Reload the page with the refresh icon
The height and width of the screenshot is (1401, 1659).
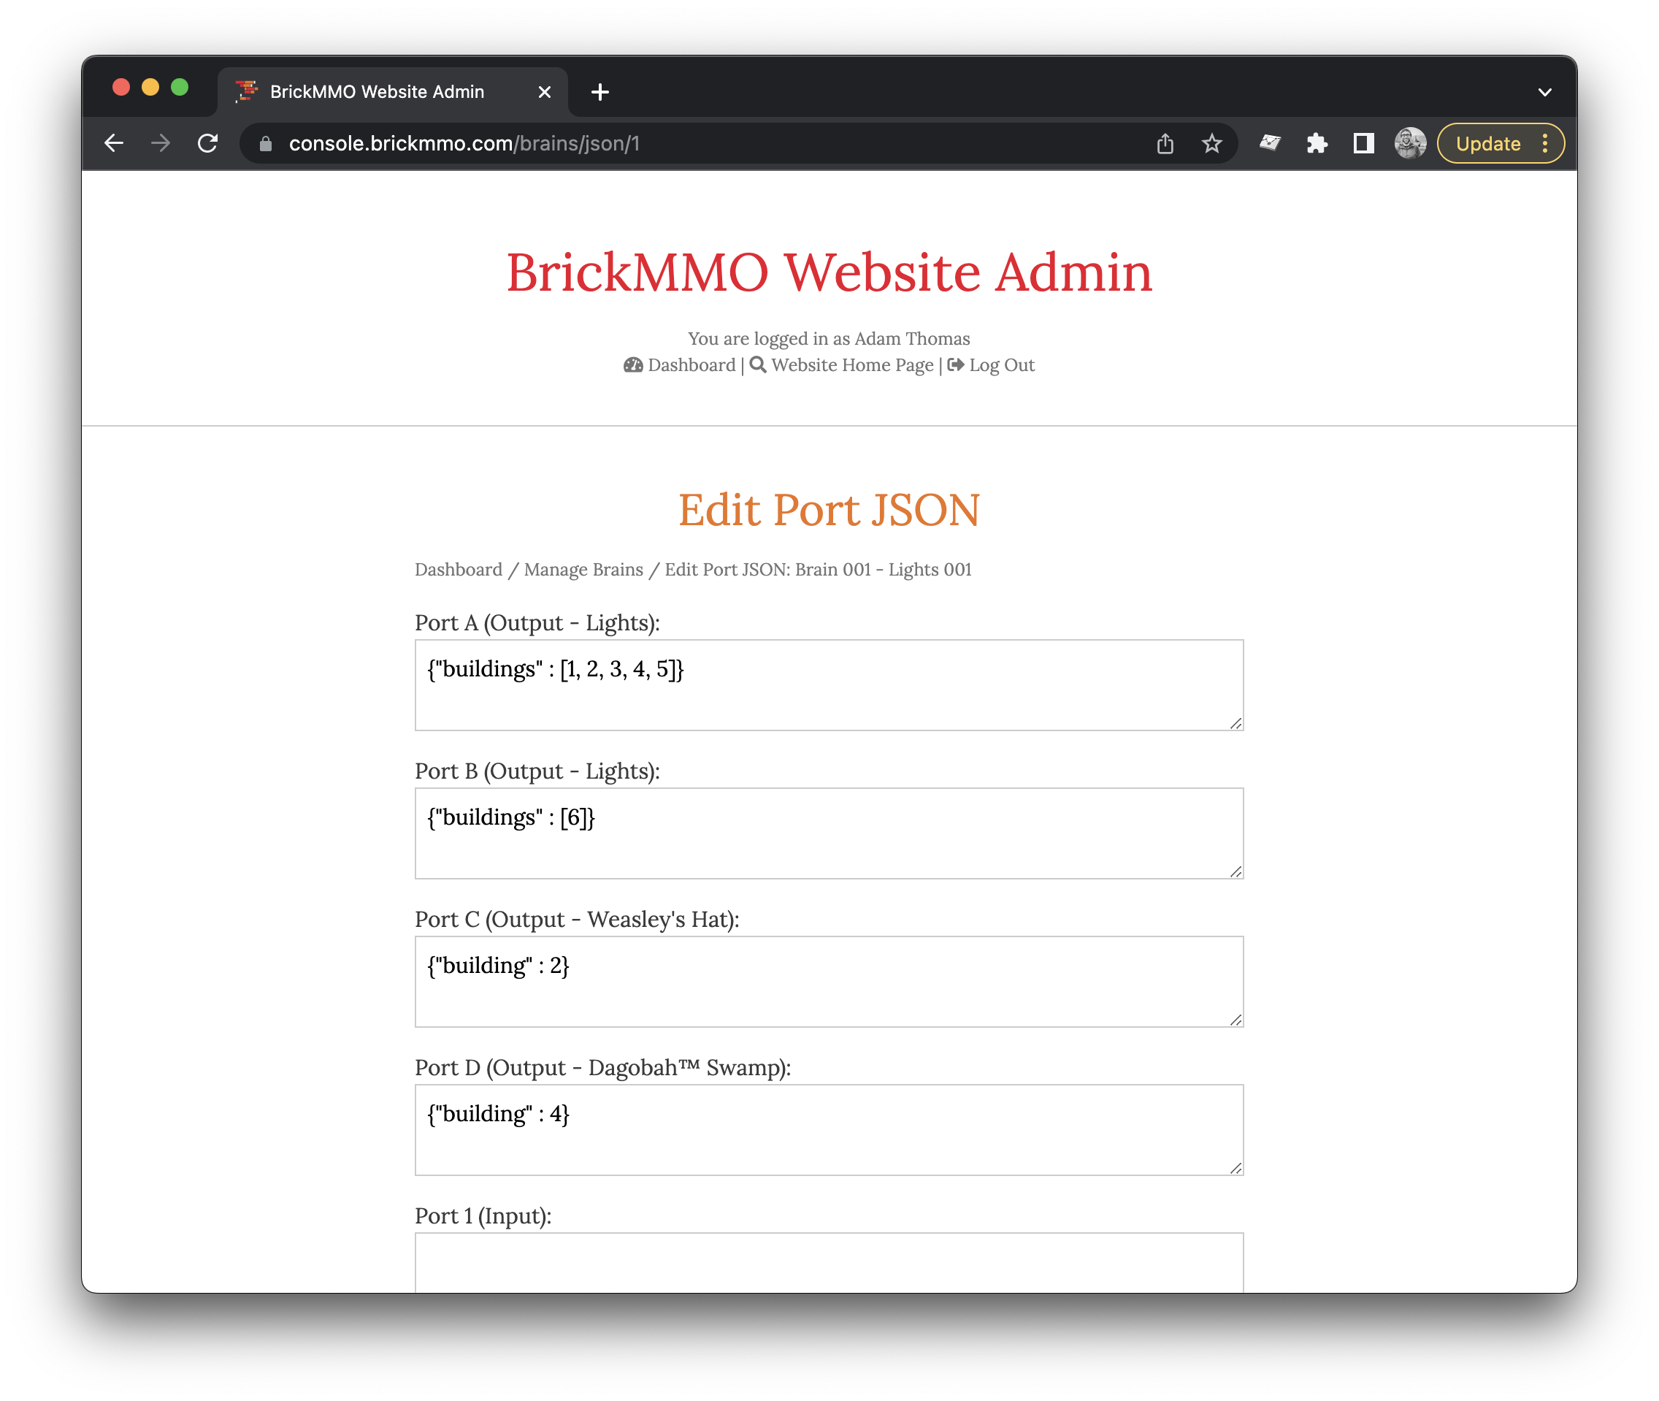click(x=208, y=143)
